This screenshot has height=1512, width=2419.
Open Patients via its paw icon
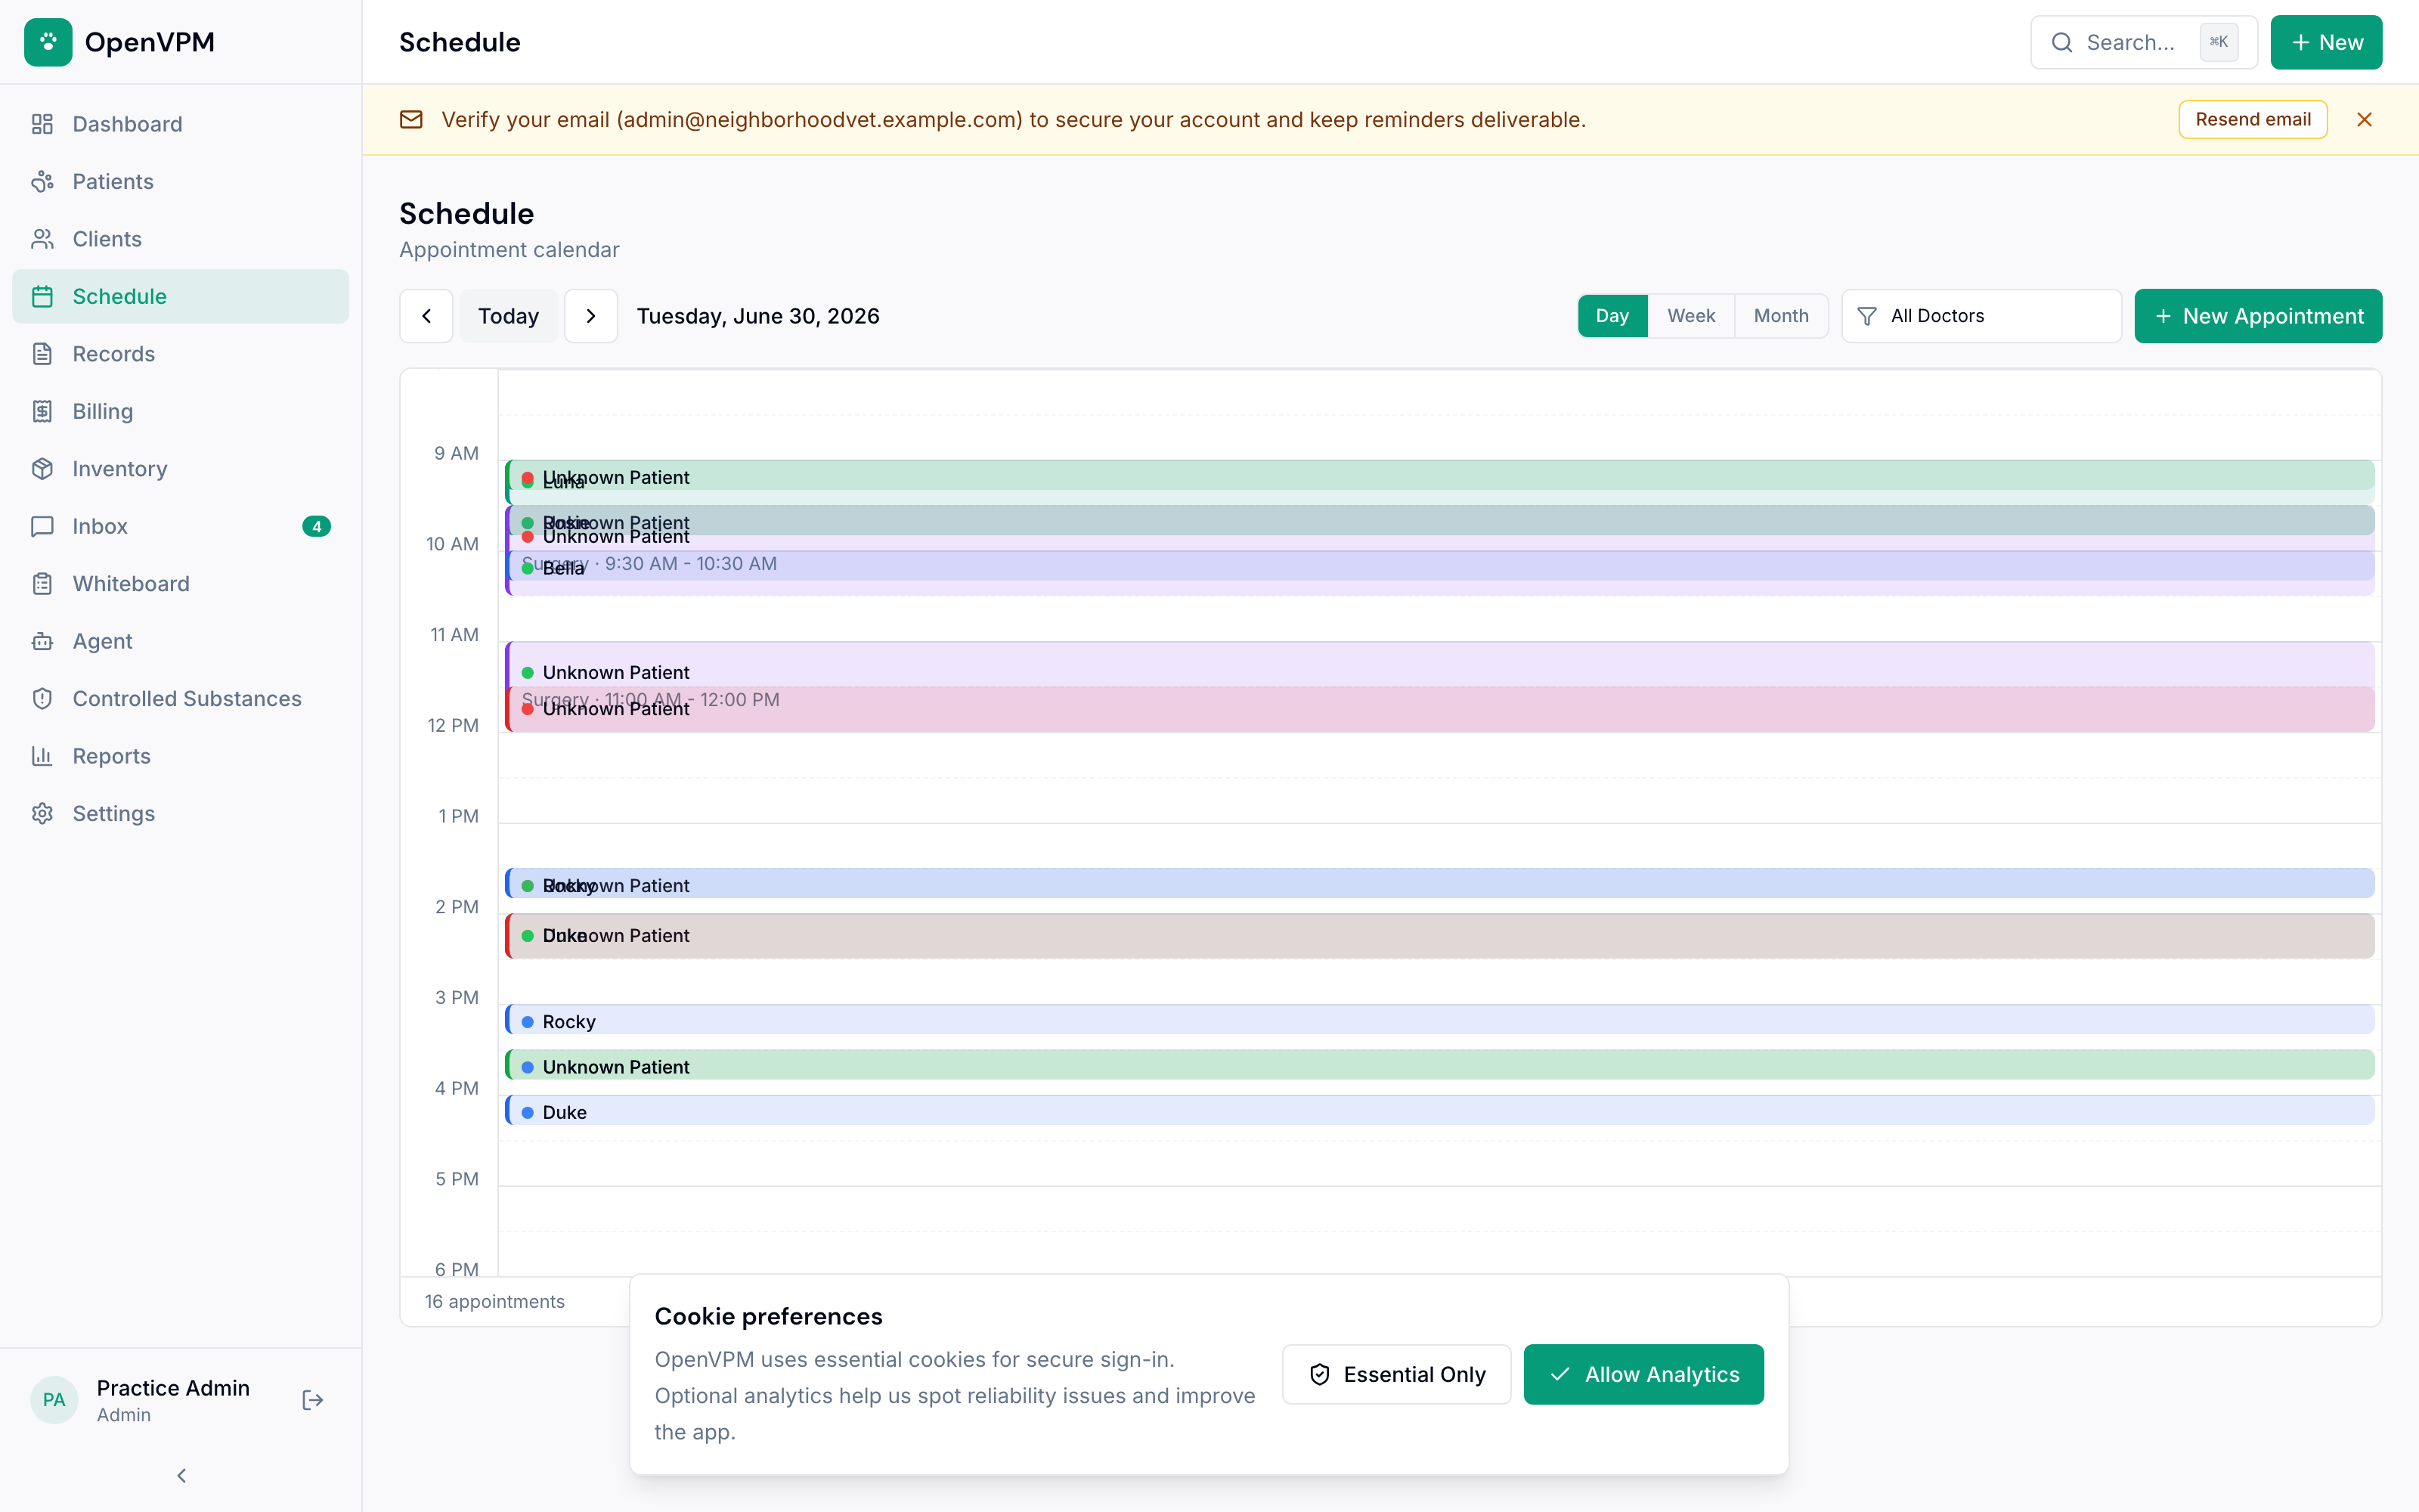[42, 181]
